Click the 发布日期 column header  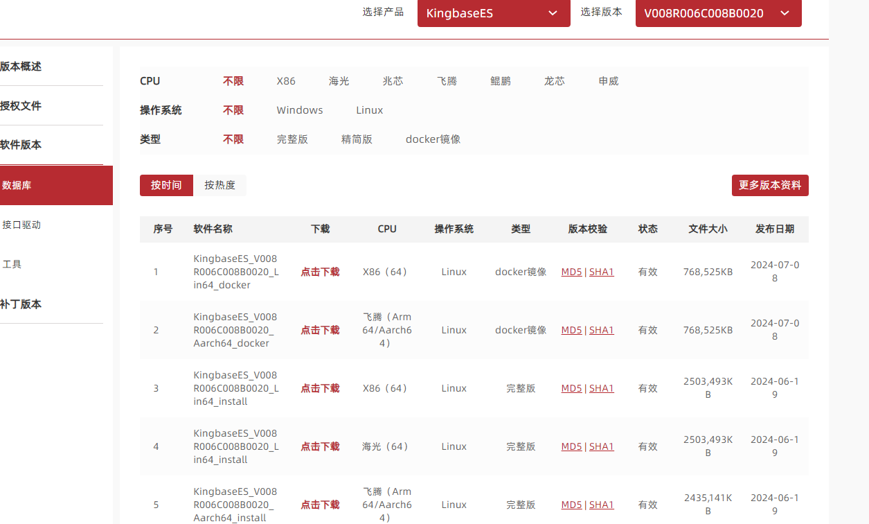pyautogui.click(x=775, y=229)
